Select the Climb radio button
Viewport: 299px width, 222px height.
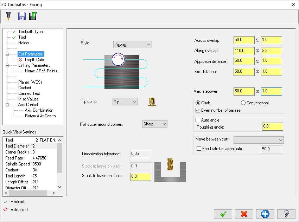(198, 103)
